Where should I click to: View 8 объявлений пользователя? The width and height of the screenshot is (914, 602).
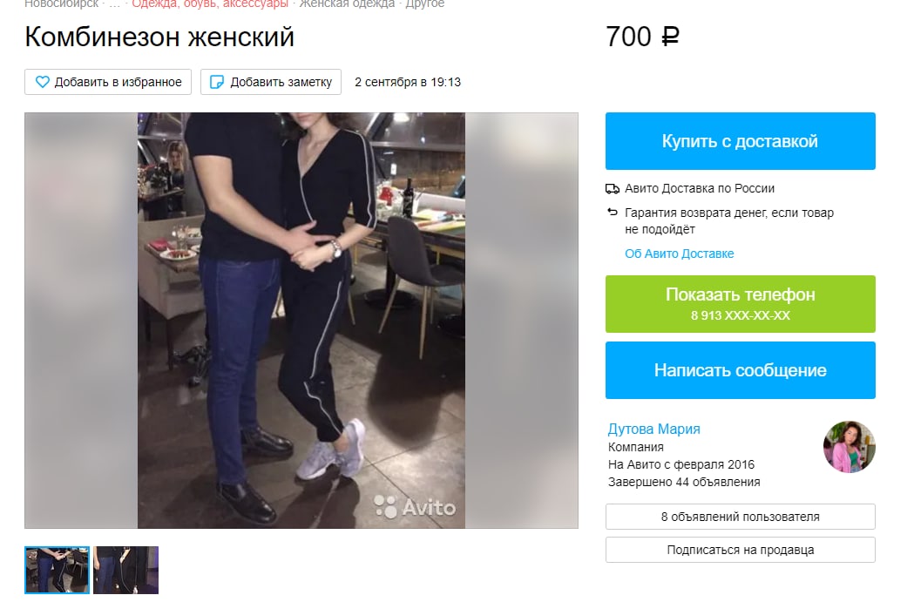click(741, 517)
